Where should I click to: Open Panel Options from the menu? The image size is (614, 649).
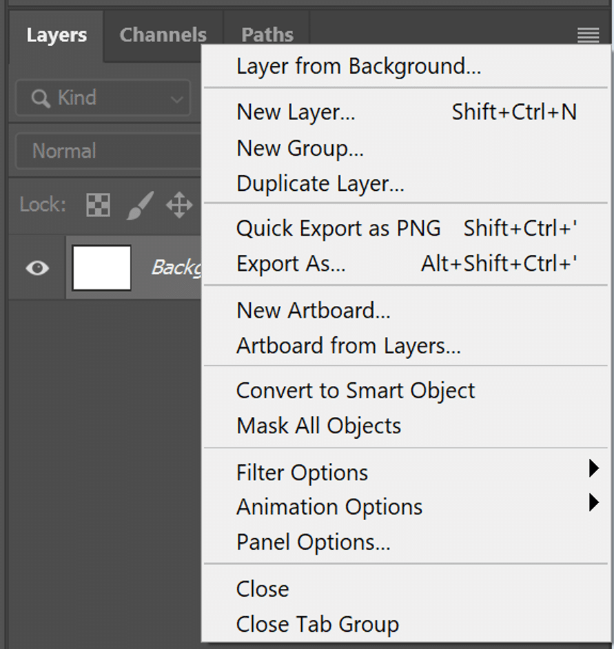pos(313,542)
